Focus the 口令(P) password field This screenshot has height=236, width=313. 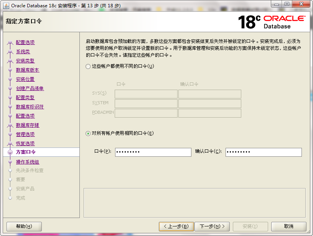point(153,152)
